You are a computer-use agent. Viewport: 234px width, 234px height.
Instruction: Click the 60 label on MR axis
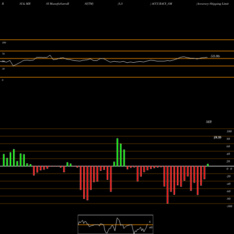pyautogui.click(x=228, y=146)
